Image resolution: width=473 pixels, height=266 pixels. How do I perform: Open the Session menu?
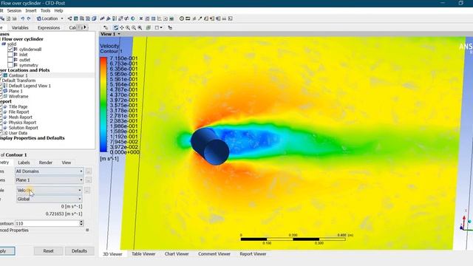14,10
